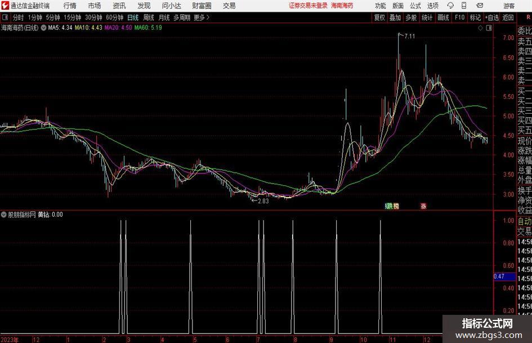The width and height of the screenshot is (532, 343).
Task: Open the 发现 menu
Action: [144, 6]
